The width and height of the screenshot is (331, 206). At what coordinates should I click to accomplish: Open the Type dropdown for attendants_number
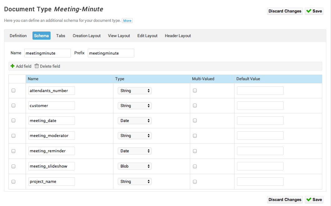click(135, 91)
